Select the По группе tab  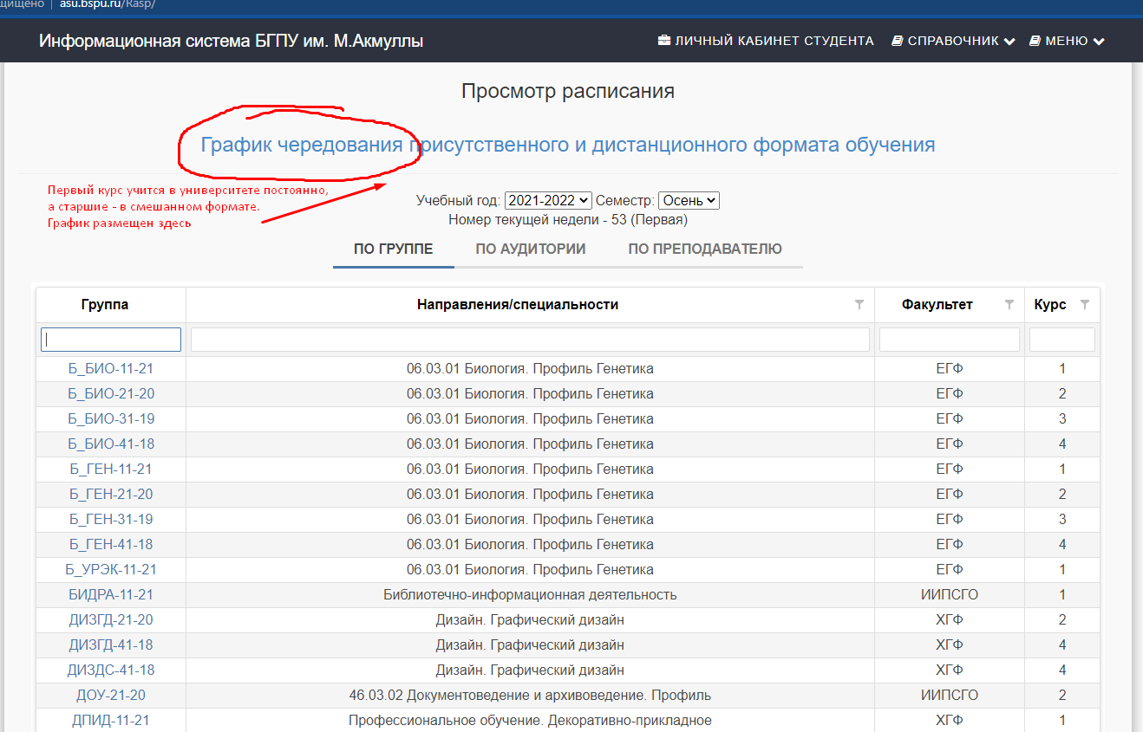pyautogui.click(x=393, y=249)
